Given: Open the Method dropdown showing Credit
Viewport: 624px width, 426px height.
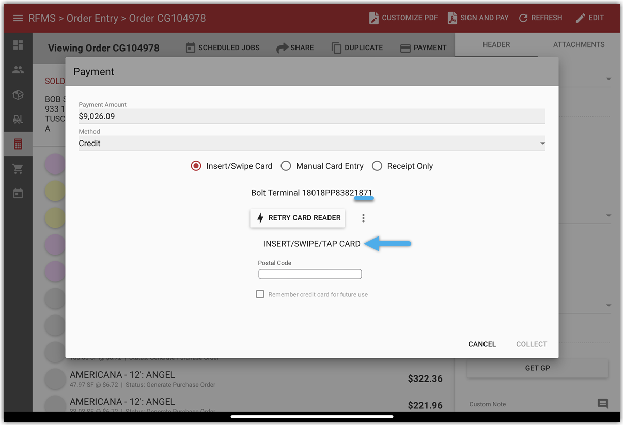Looking at the screenshot, I should coord(311,143).
